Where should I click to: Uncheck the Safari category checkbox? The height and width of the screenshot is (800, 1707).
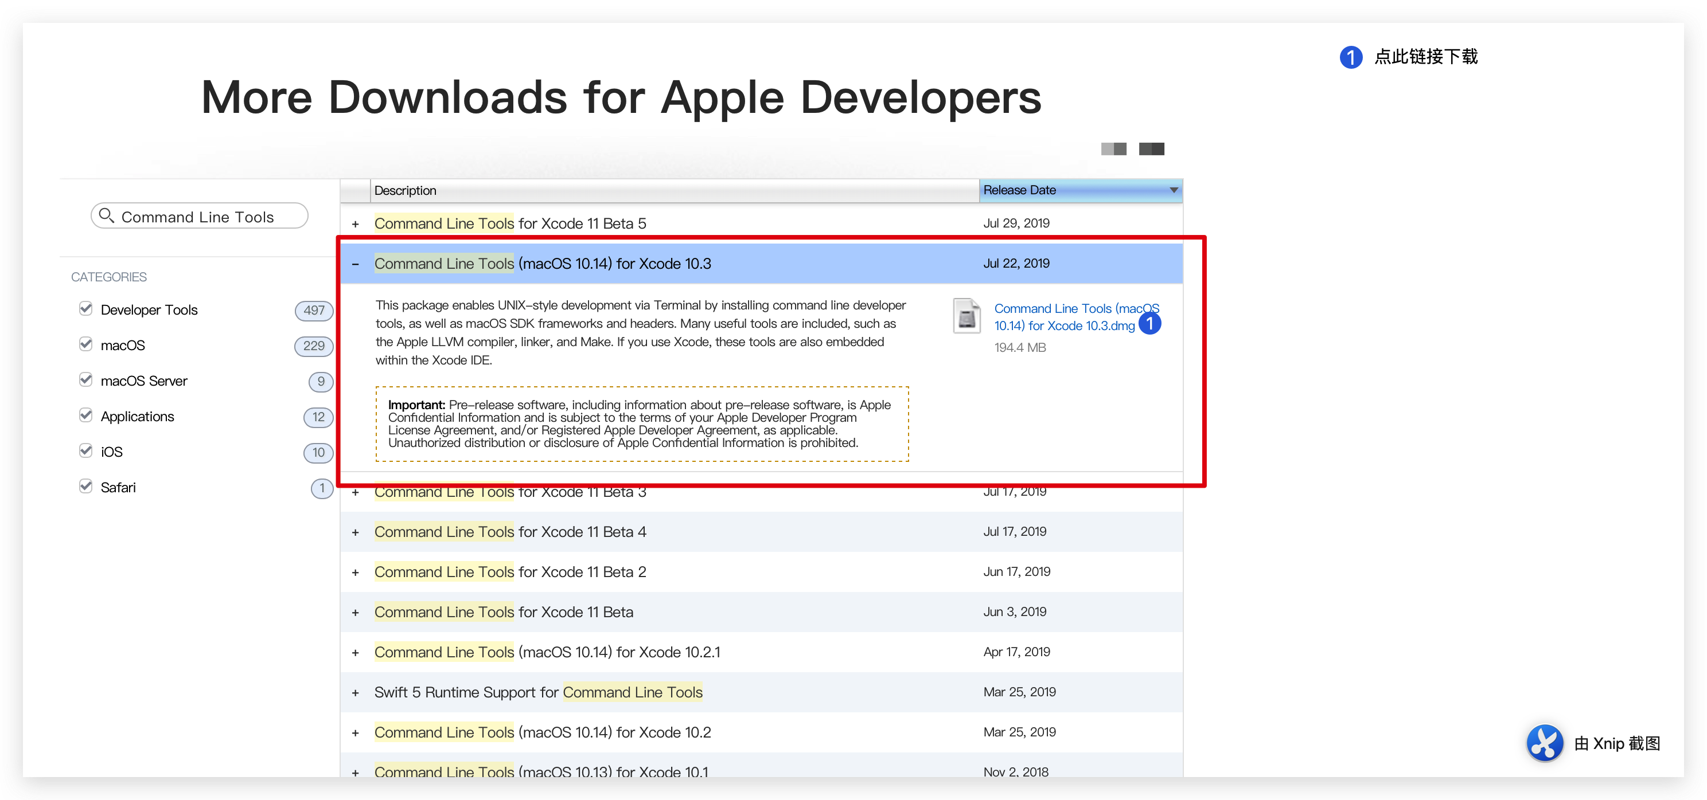point(85,487)
